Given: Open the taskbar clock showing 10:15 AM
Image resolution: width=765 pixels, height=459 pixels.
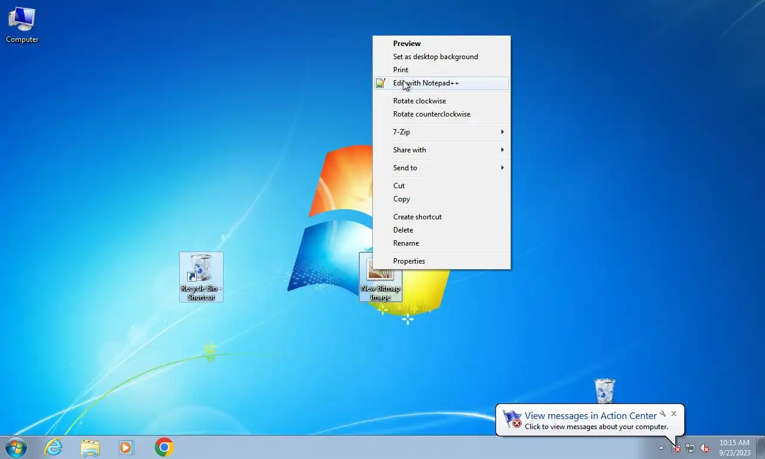Looking at the screenshot, I should point(735,448).
